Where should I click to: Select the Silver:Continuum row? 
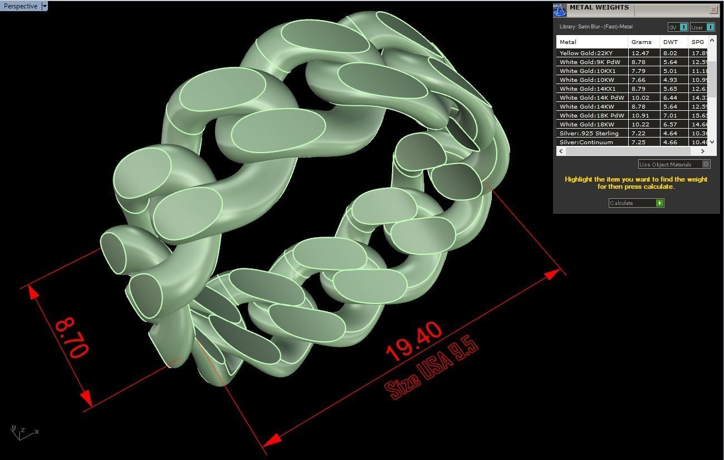coord(632,142)
